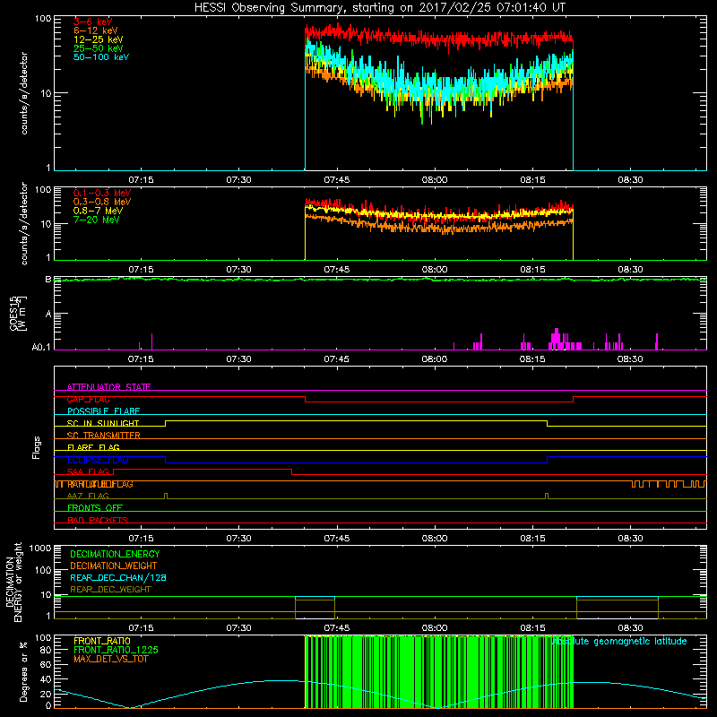
Task: Select the BAD_PACKETS flag label
Action: (98, 520)
